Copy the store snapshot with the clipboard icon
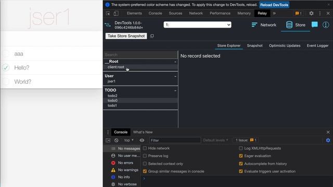 [152, 36]
